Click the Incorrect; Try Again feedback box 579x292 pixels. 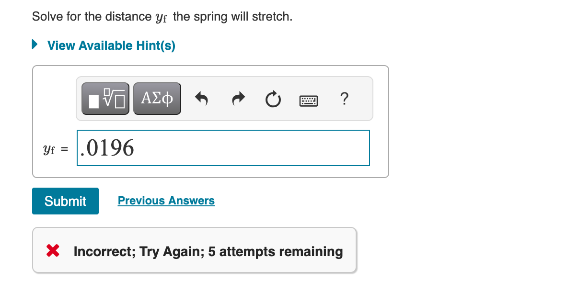click(x=194, y=250)
